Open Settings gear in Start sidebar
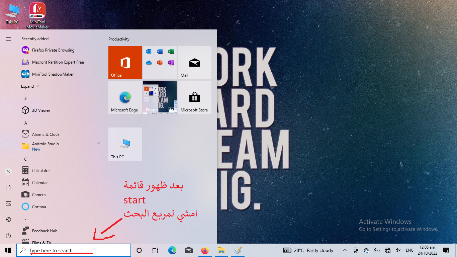The image size is (457, 257). [8, 220]
